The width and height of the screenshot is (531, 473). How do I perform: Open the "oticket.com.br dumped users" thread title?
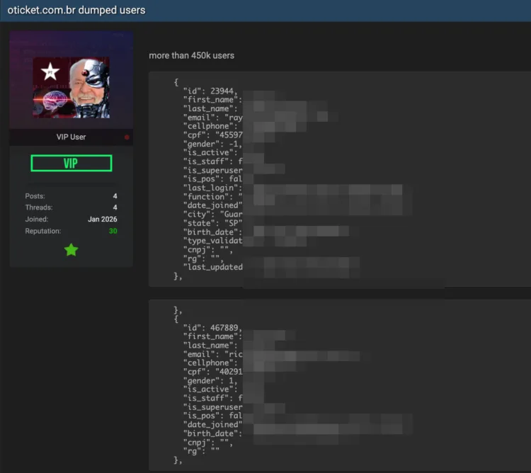[76, 10]
